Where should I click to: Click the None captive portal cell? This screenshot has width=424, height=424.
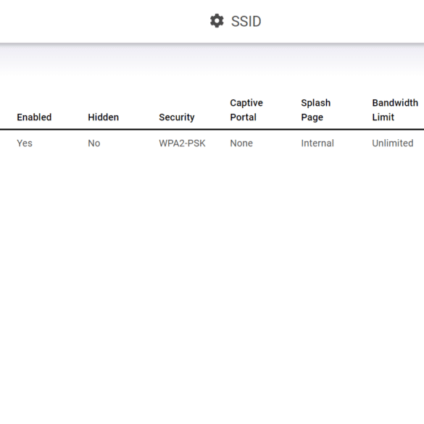(x=241, y=143)
